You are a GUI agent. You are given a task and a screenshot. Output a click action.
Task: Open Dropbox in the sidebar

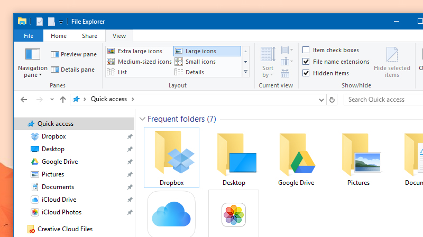54,136
